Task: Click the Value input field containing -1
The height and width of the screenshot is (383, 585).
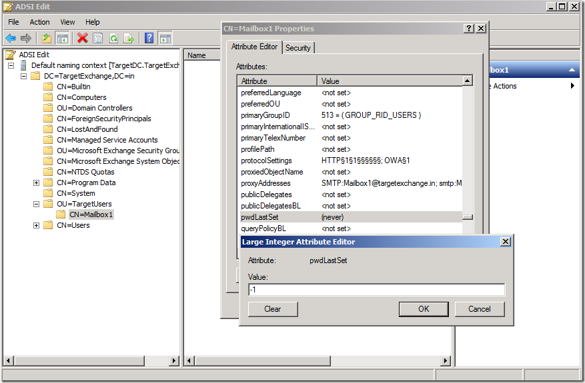Action: [x=376, y=290]
